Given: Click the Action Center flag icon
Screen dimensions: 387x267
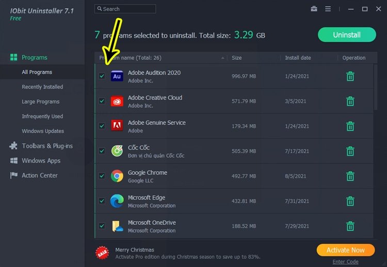Looking at the screenshot, I should point(13,175).
